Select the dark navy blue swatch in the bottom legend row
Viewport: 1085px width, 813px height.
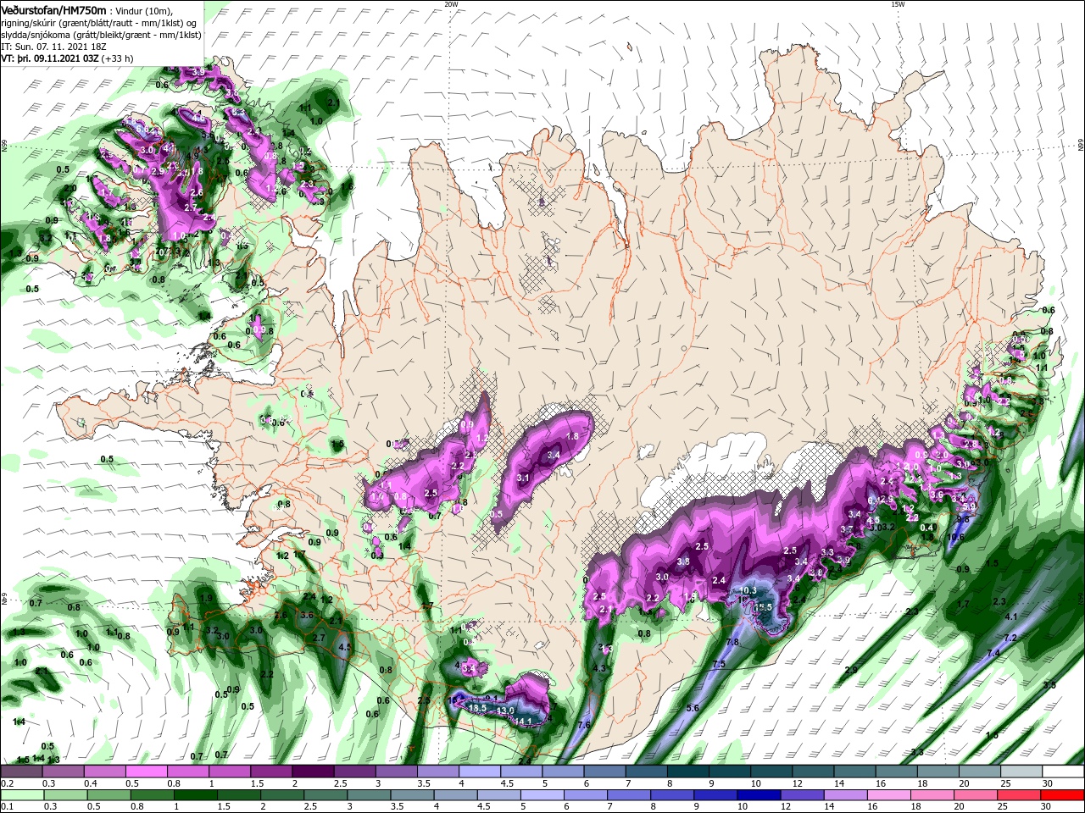click(758, 795)
